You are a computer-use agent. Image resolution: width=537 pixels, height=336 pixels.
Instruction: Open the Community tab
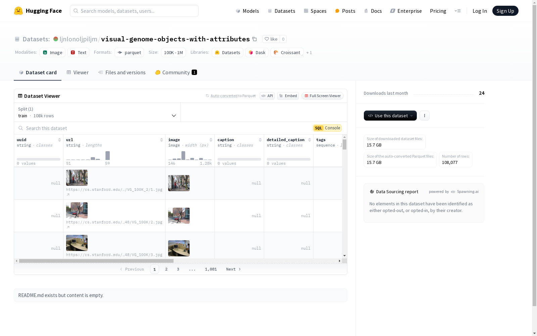coord(176,72)
